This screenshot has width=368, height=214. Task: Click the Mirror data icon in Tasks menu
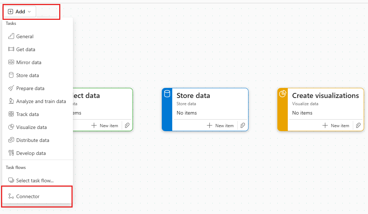[11, 62]
